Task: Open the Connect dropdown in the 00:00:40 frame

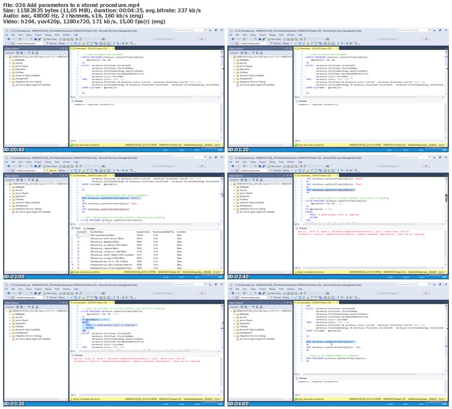Action: pos(10,53)
